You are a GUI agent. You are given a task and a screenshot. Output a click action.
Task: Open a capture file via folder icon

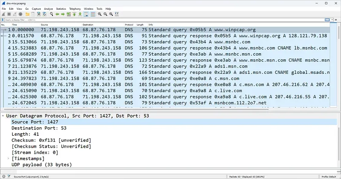pyautogui.click(x=27, y=14)
